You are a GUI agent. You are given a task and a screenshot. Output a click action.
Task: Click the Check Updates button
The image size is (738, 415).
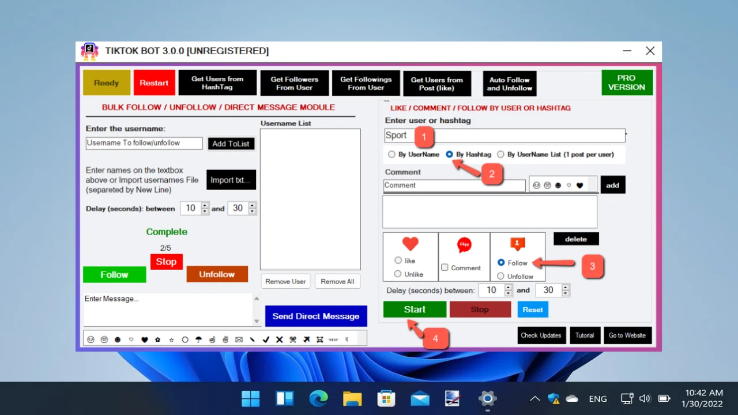(x=541, y=335)
